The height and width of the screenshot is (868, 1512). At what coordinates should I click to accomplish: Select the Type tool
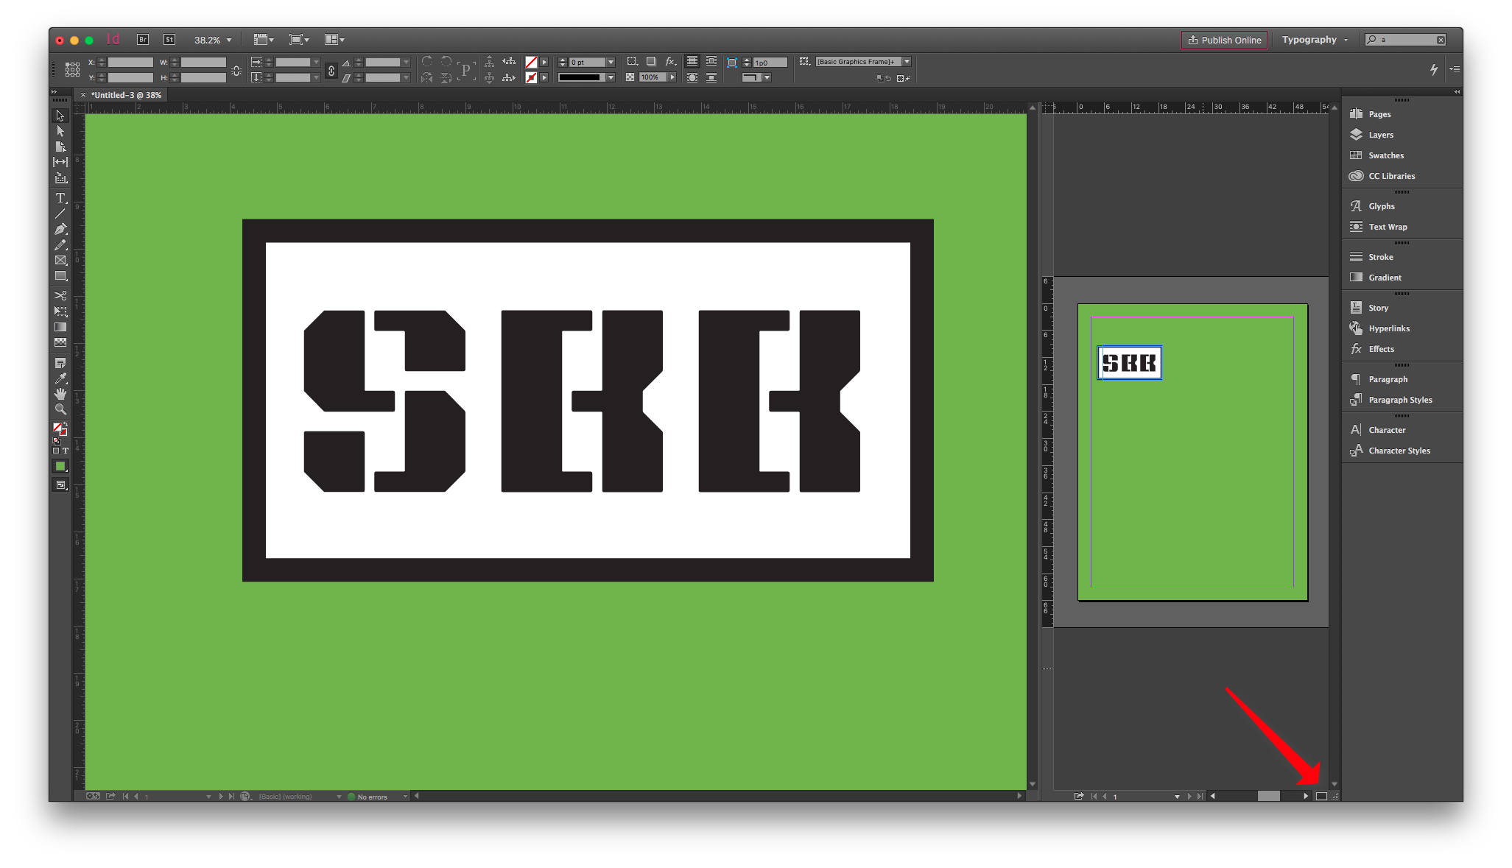coord(60,198)
